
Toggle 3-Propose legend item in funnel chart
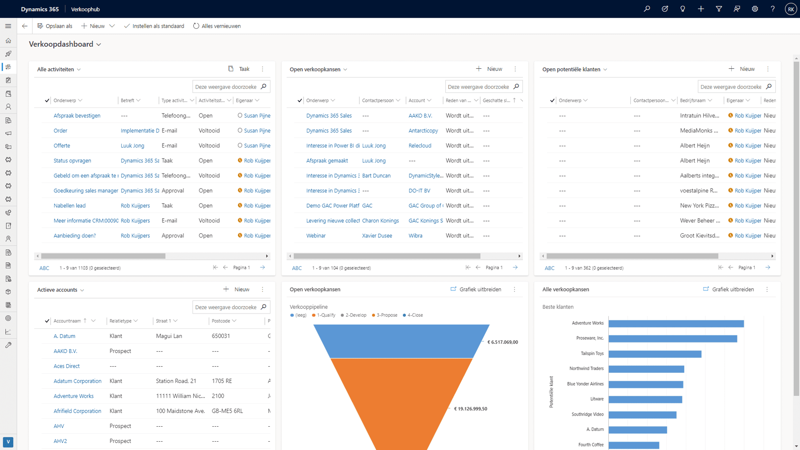tap(385, 315)
